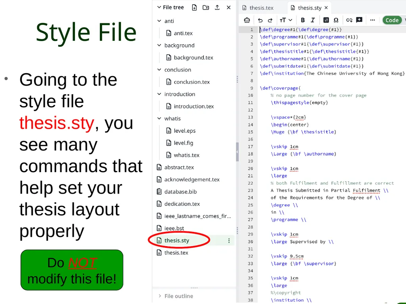Click the new file icon in File tree
Viewport: 406px width, 304px height.
(194, 8)
